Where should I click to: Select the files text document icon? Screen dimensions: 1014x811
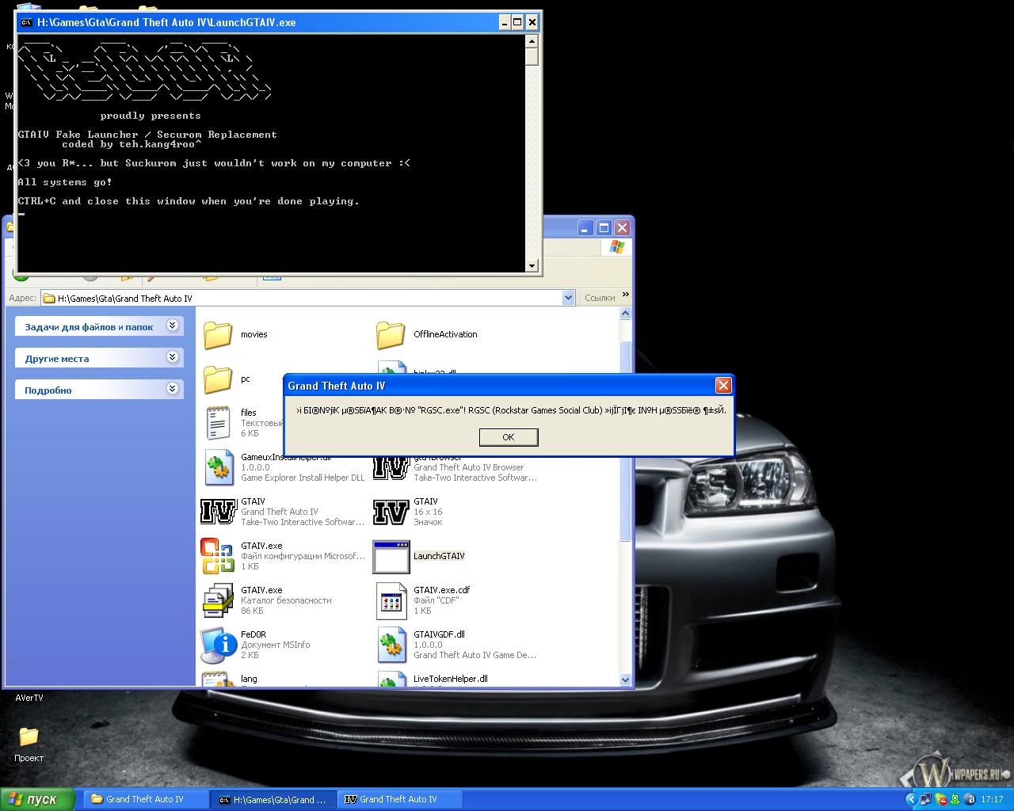[x=218, y=423]
